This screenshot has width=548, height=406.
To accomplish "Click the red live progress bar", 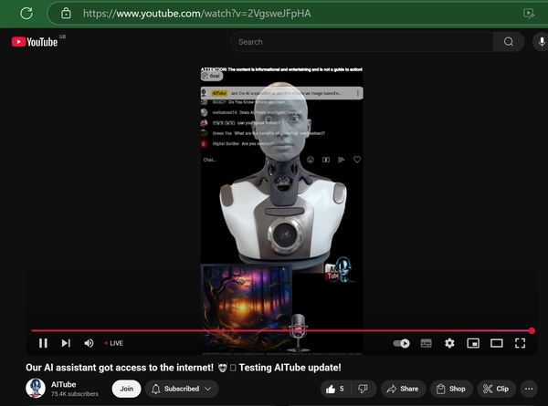I will [281, 330].
